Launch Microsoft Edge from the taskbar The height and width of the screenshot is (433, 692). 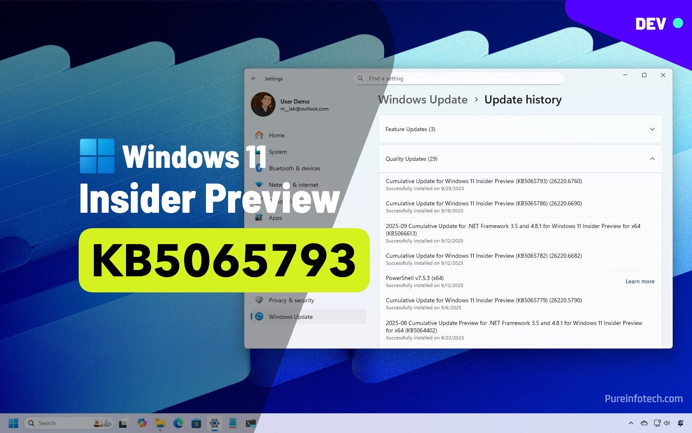coord(178,423)
